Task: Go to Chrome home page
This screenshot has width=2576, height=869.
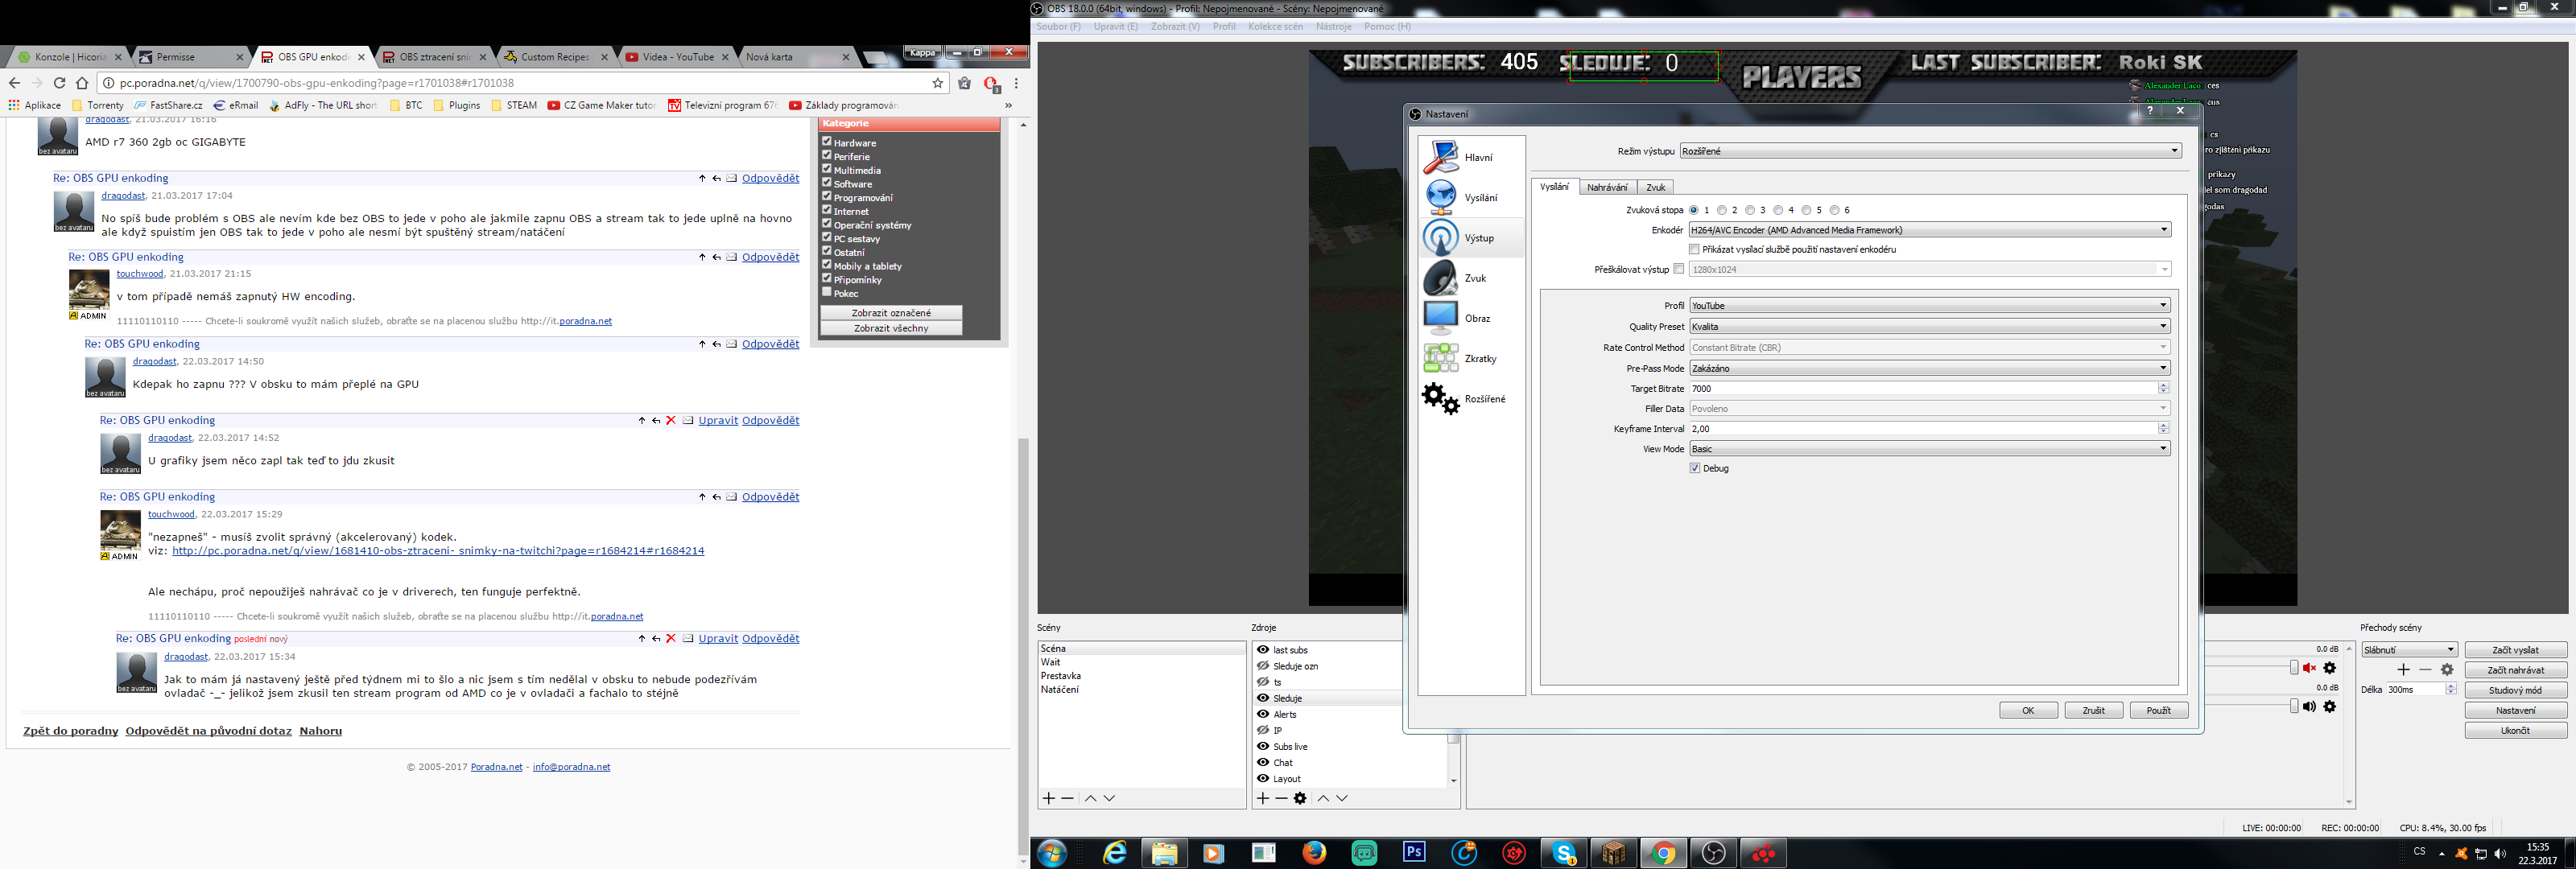Action: (82, 83)
